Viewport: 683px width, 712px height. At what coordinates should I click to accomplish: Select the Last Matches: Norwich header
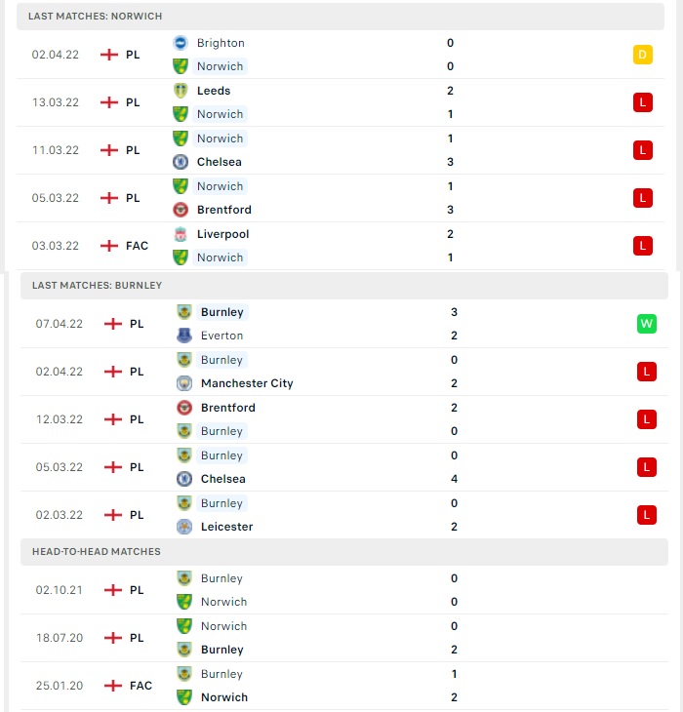341,17
